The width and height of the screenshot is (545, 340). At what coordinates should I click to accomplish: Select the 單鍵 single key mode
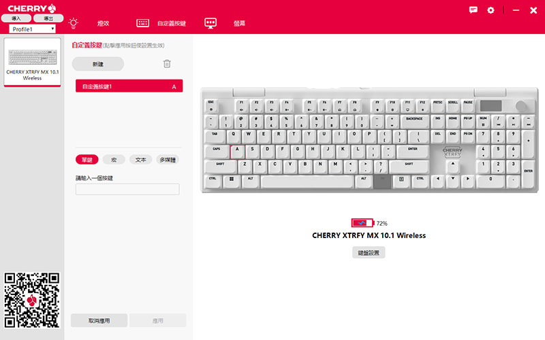[x=87, y=160]
